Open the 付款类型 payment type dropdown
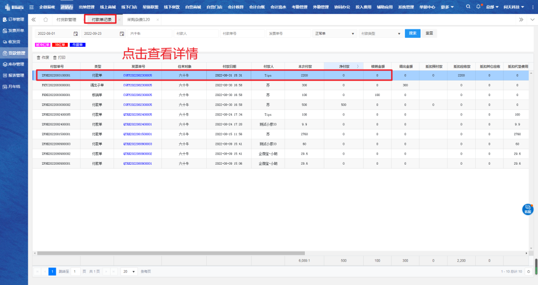 tap(381, 34)
